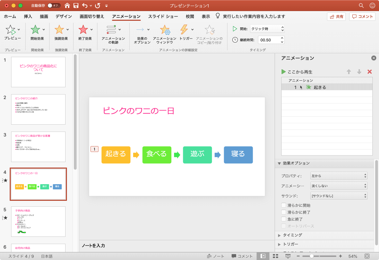Click the Fit slide to window icon
379x260 pixels.
(x=367, y=256)
